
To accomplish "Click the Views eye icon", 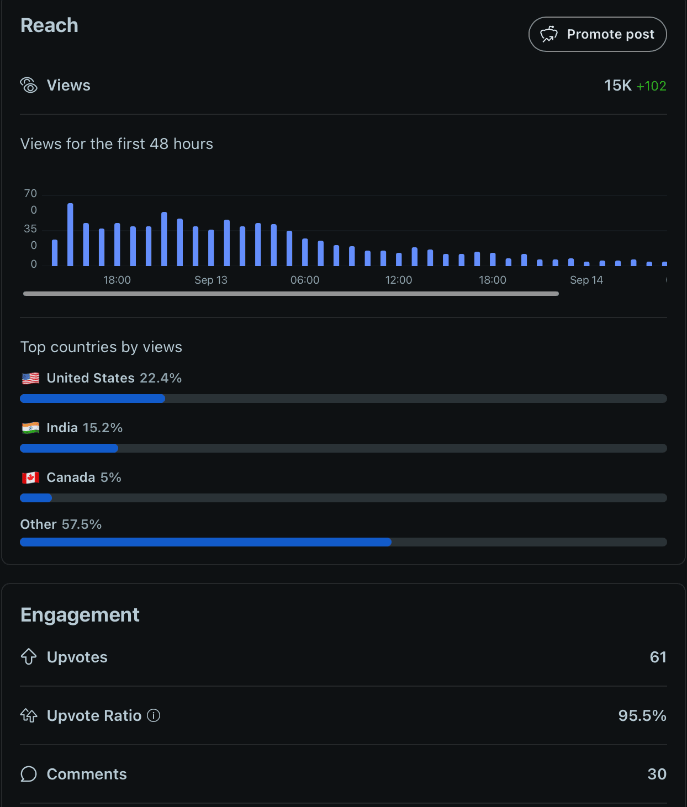I will pyautogui.click(x=29, y=85).
